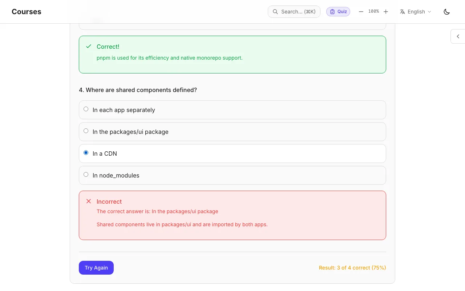Click the red X incorrect icon

(x=89, y=201)
